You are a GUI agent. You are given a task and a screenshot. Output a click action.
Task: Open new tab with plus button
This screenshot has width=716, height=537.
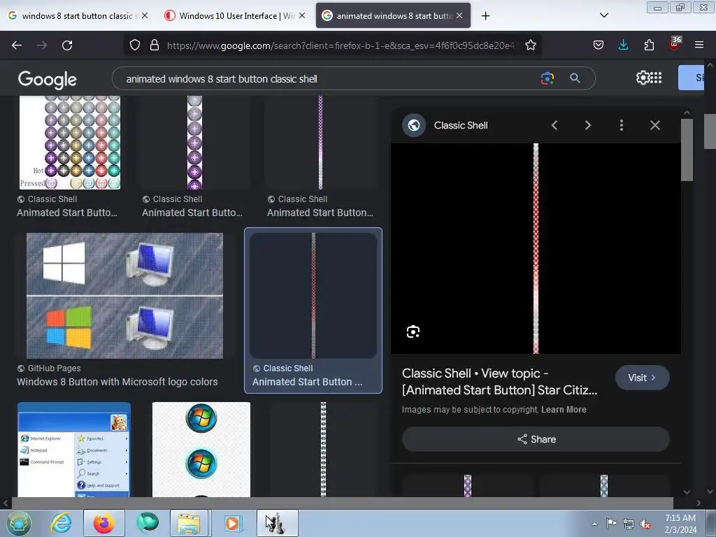tap(485, 16)
